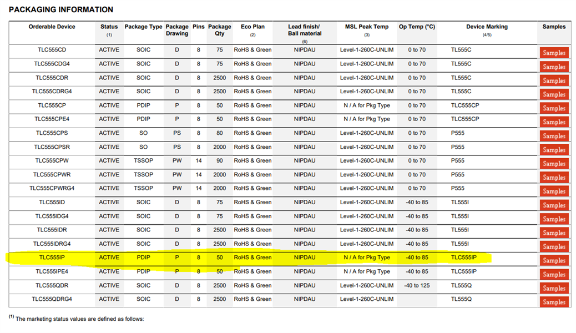Select the TLC555CDG4 device name
The image size is (576, 333).
pyautogui.click(x=52, y=64)
